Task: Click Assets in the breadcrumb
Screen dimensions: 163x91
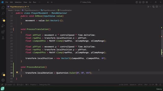Action: tap(10, 10)
